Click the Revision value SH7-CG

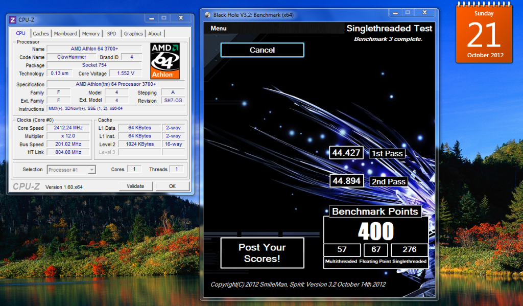coord(173,101)
